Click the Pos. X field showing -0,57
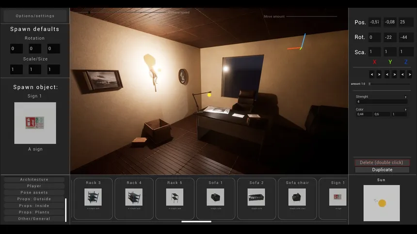Screen dimensions: 417x234 click(x=374, y=22)
